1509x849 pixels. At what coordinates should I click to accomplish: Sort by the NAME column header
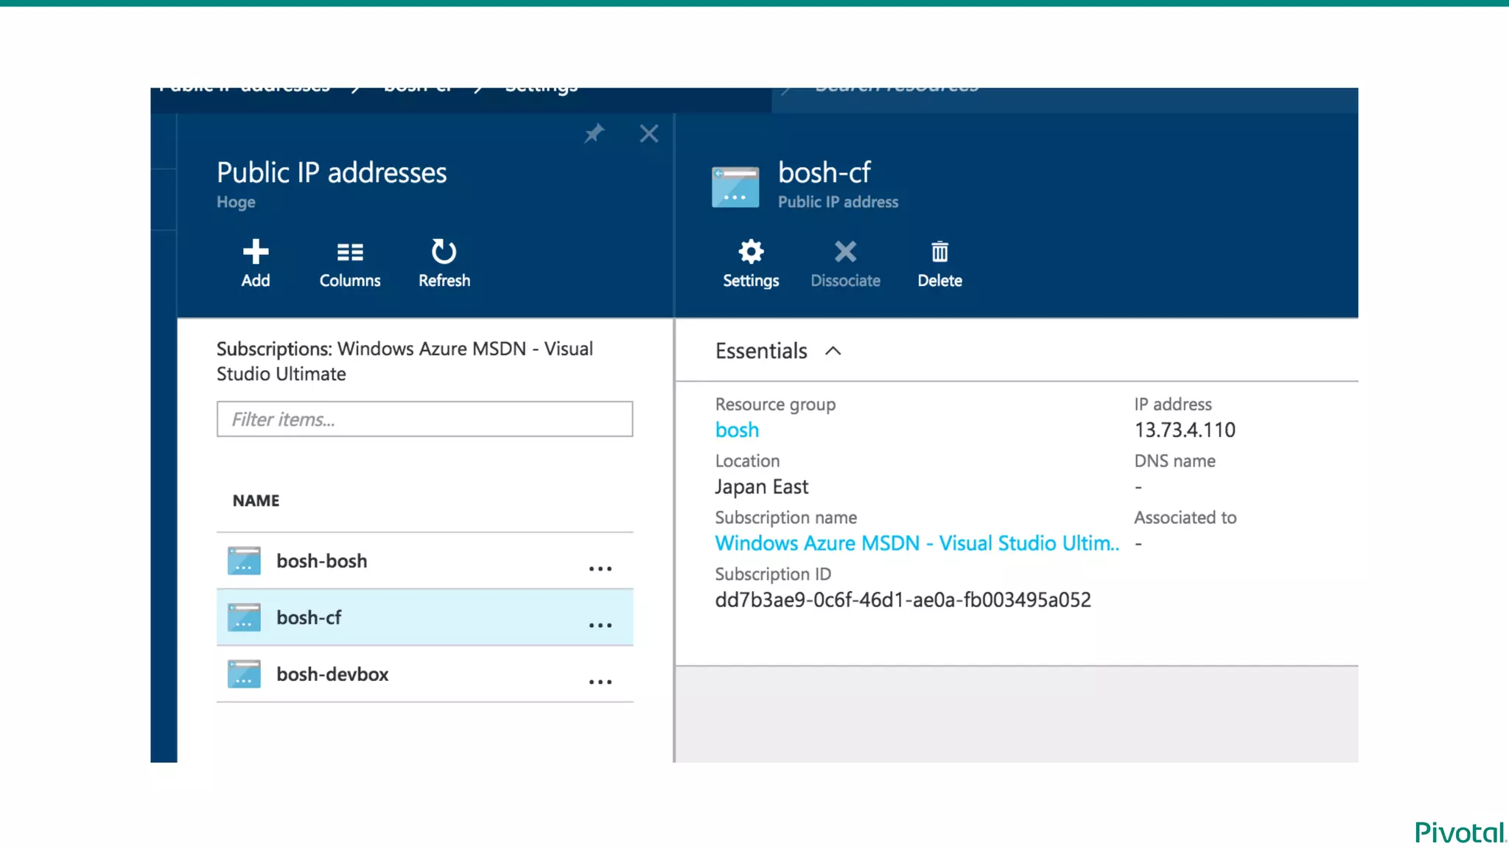(256, 500)
